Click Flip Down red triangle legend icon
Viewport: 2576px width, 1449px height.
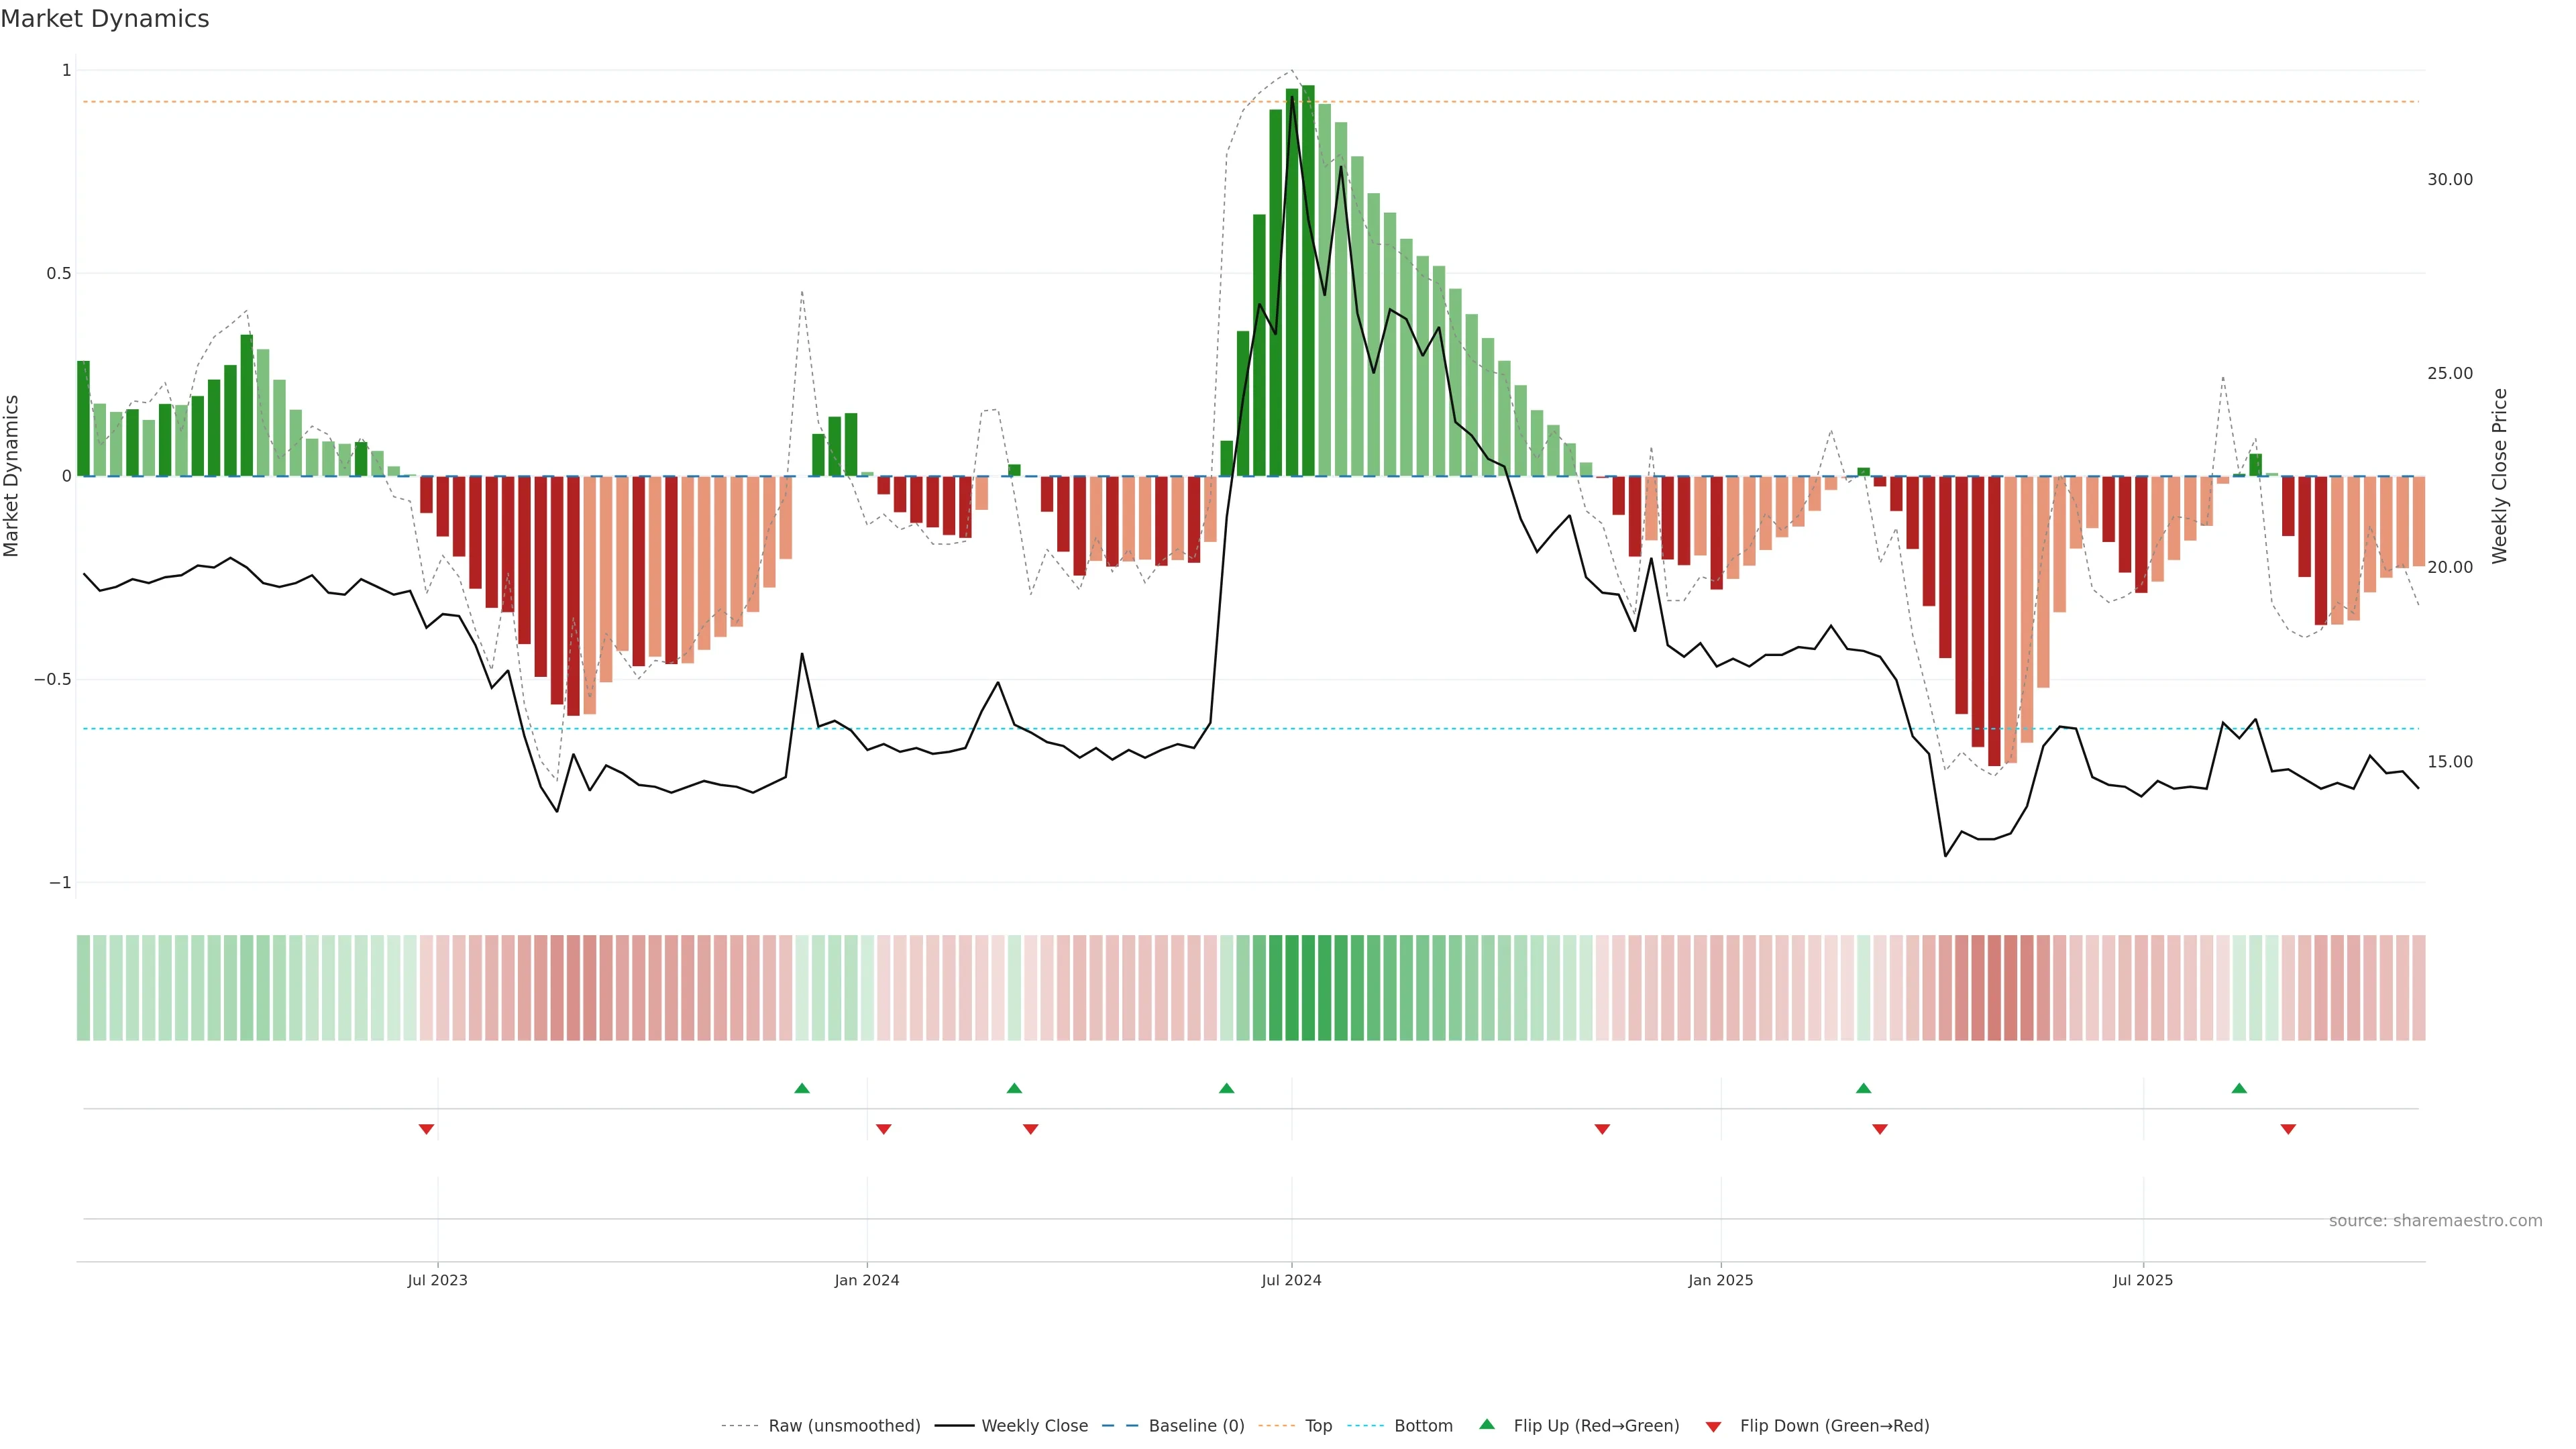(x=1713, y=1426)
